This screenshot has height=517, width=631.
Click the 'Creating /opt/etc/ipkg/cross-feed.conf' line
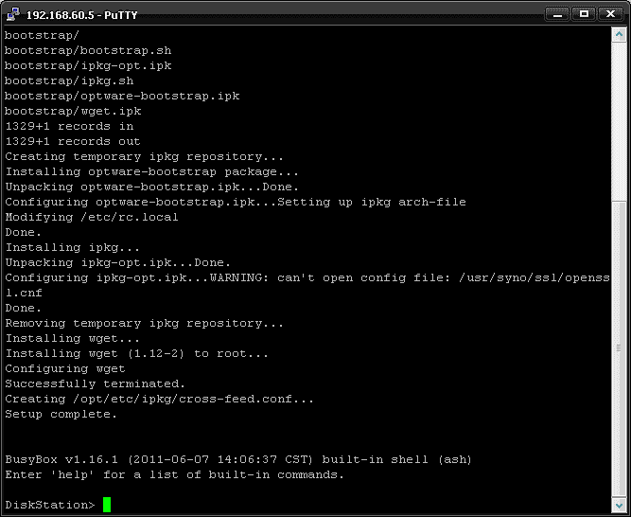159,399
